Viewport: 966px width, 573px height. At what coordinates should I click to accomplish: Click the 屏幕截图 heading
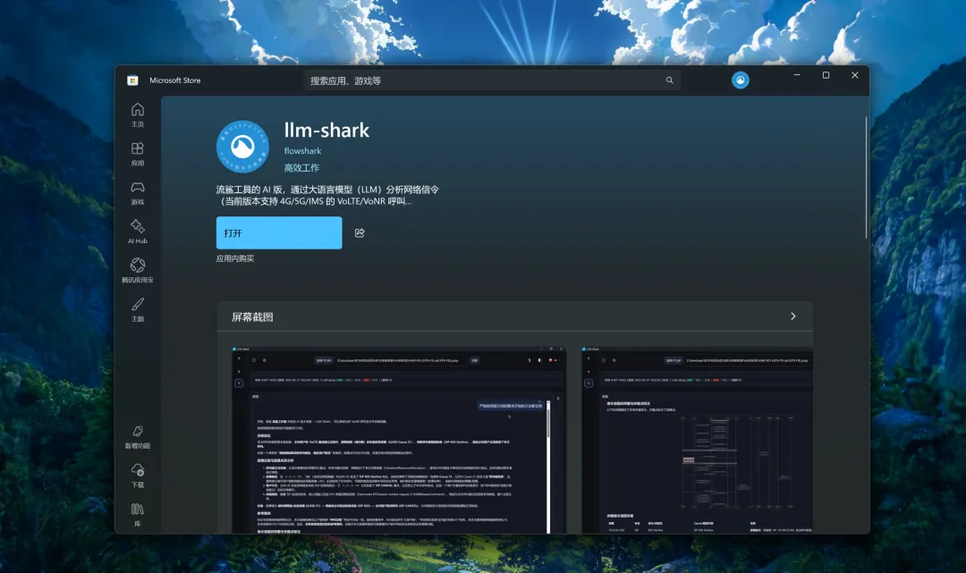coord(252,317)
